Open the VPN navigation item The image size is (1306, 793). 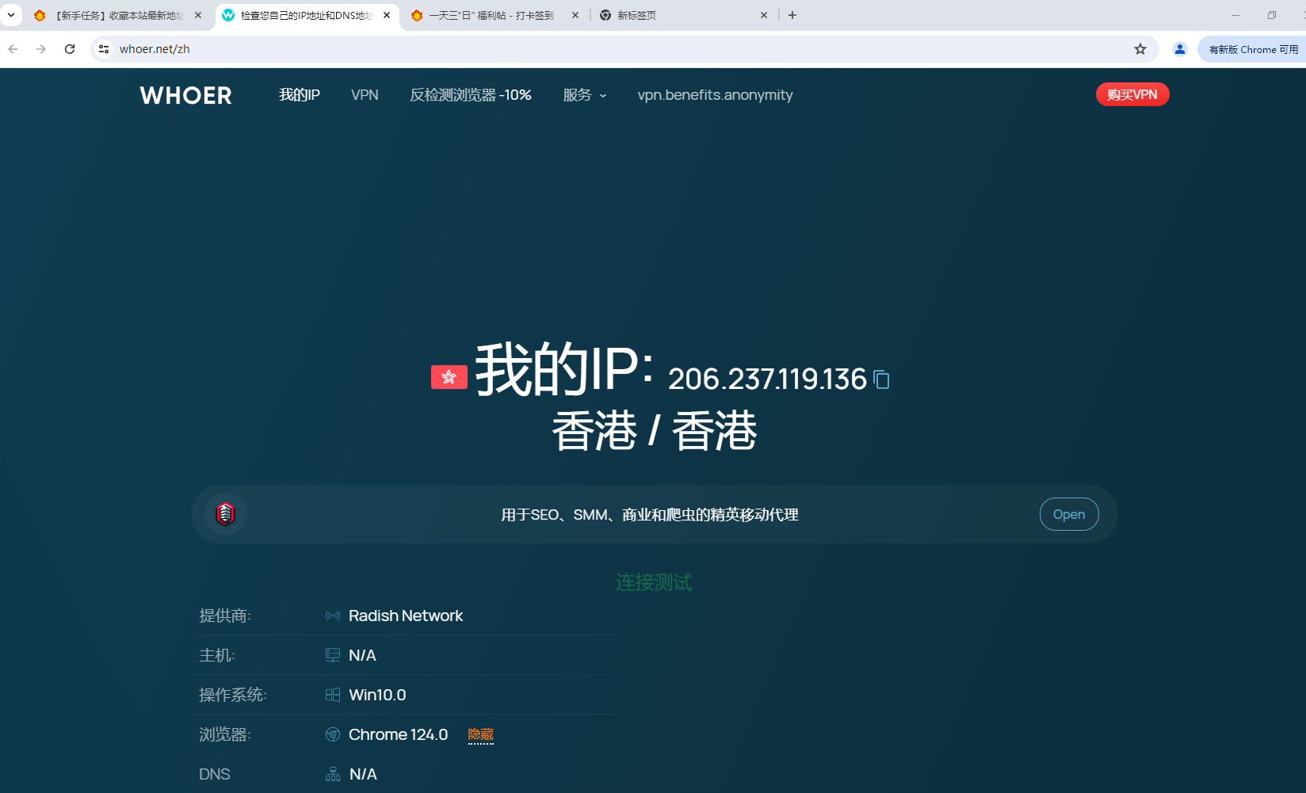click(x=365, y=95)
